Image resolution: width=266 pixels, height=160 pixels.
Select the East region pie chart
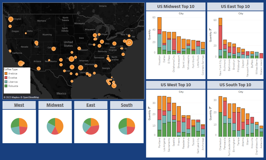[x=91, y=126]
